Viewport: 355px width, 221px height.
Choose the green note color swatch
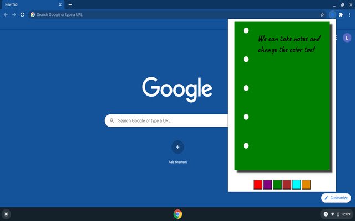coord(277,185)
